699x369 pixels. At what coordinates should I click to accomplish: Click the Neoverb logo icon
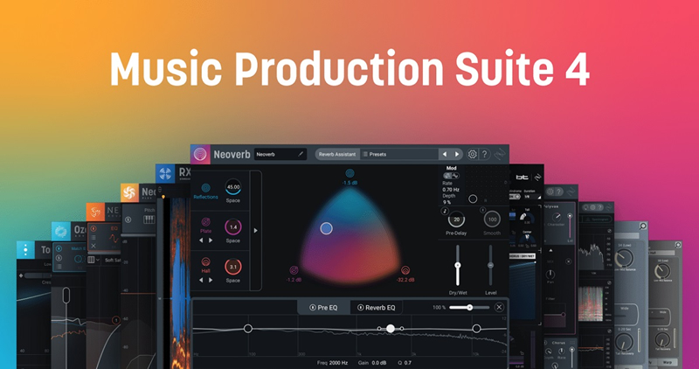(x=200, y=155)
